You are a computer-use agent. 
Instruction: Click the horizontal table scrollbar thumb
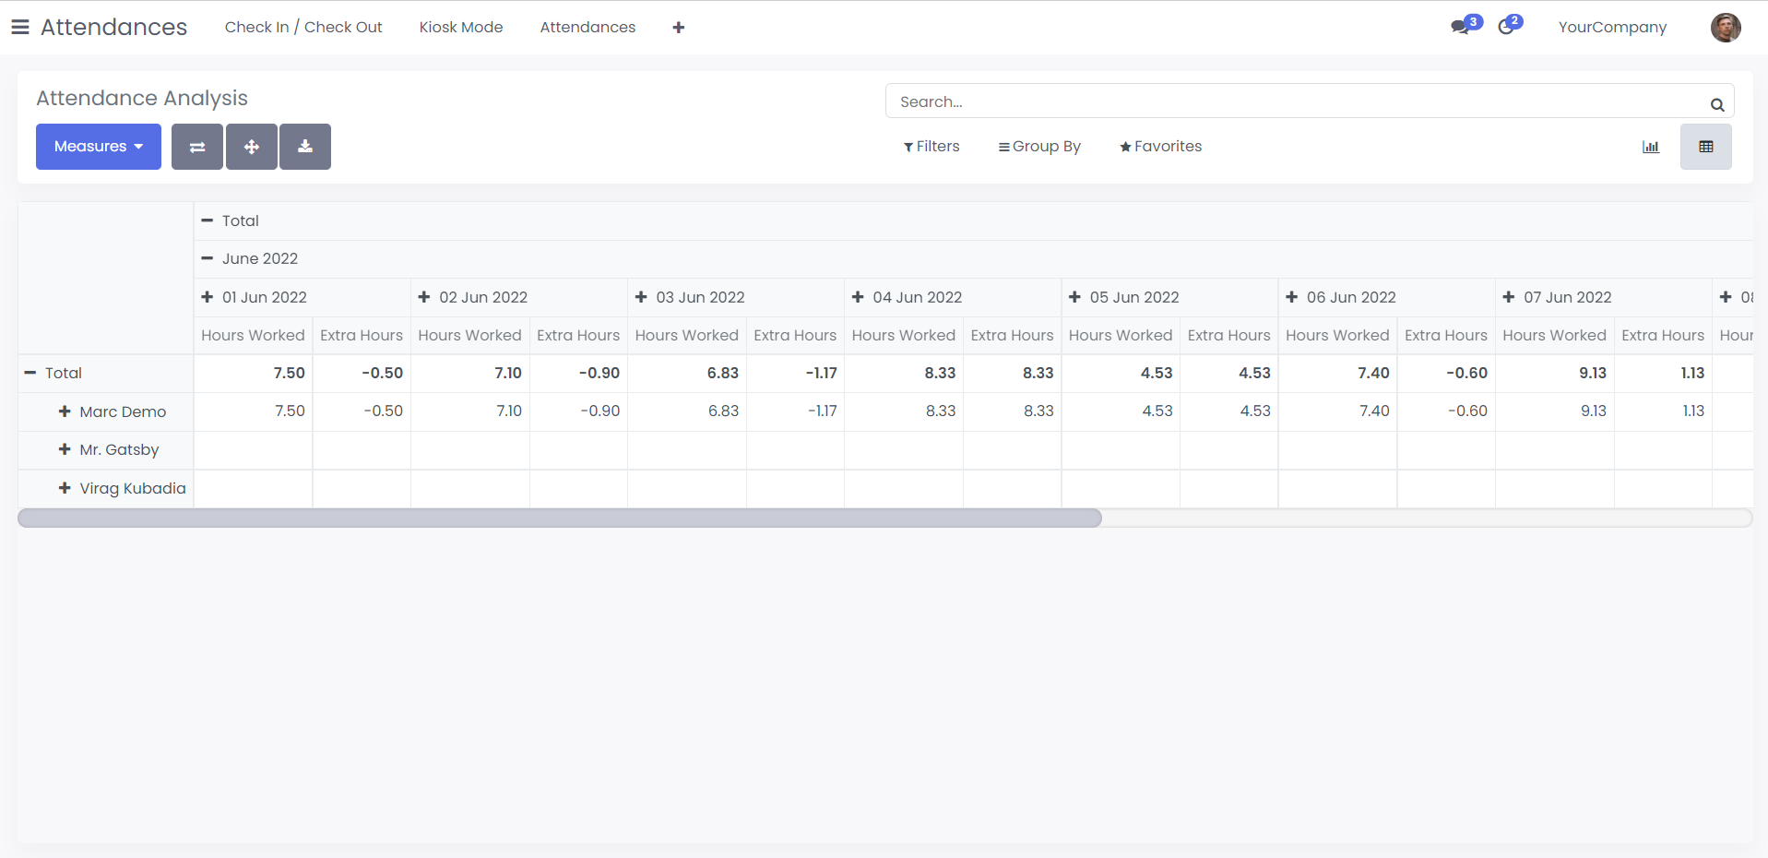click(560, 518)
